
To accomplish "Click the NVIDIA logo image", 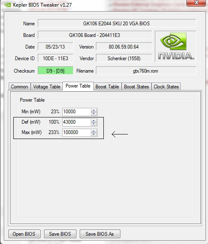I will (176, 46).
